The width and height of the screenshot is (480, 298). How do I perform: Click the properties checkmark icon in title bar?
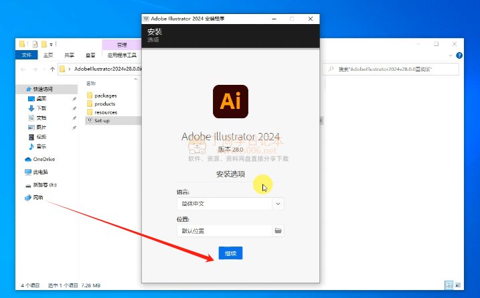point(35,44)
